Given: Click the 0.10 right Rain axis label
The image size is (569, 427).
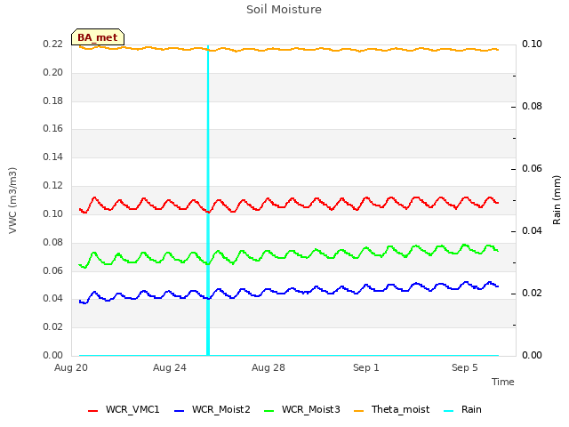Looking at the screenshot, I should pyautogui.click(x=532, y=44).
